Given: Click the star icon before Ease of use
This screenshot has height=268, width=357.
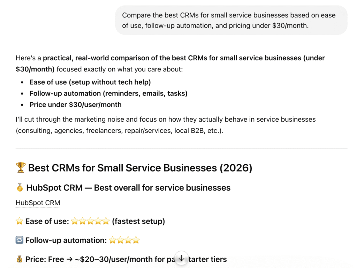Looking at the screenshot, I should click(20, 221).
